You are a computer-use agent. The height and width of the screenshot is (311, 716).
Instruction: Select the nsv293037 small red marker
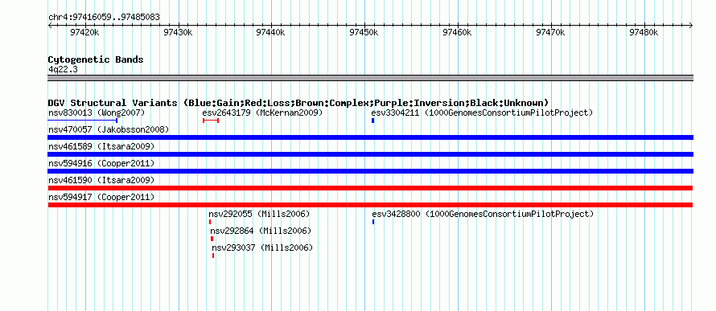pyautogui.click(x=213, y=256)
